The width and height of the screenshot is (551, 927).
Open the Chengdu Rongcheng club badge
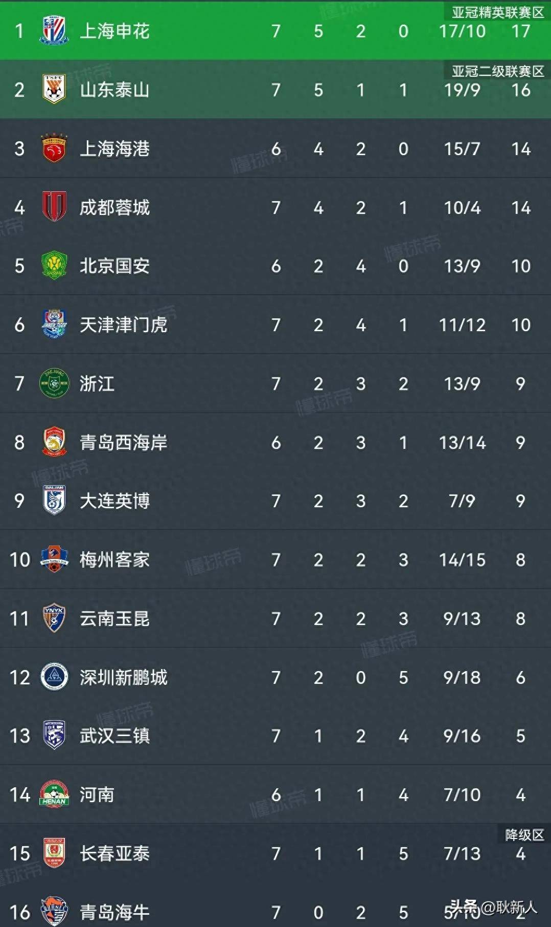click(x=54, y=207)
